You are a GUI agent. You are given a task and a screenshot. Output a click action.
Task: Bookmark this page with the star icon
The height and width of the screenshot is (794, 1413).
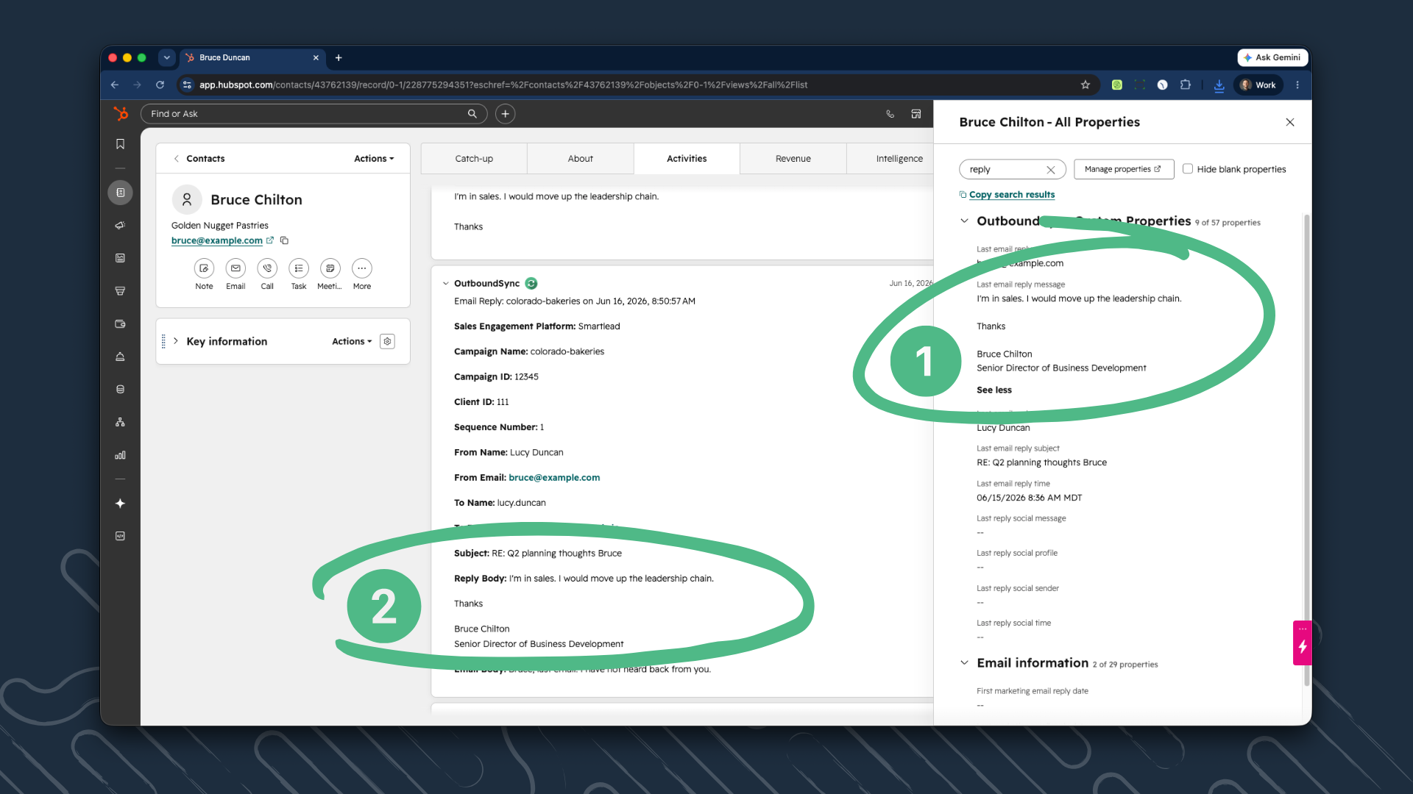click(x=1086, y=85)
